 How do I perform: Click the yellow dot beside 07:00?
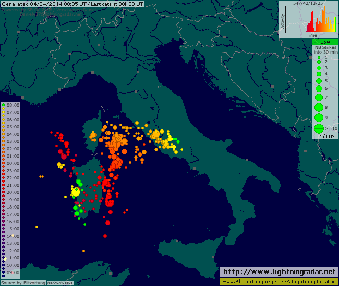pyautogui.click(x=4, y=112)
